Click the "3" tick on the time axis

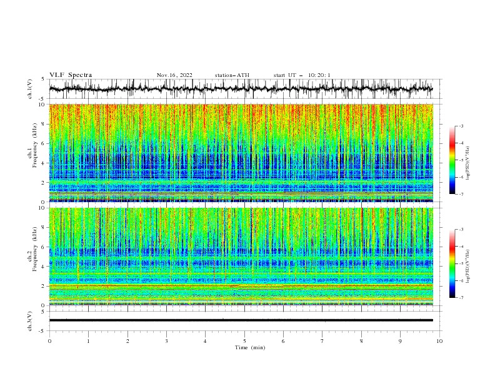point(166,341)
